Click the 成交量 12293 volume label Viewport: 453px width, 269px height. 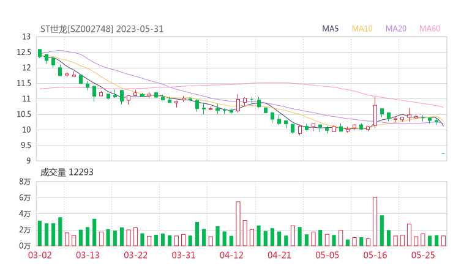click(x=67, y=172)
